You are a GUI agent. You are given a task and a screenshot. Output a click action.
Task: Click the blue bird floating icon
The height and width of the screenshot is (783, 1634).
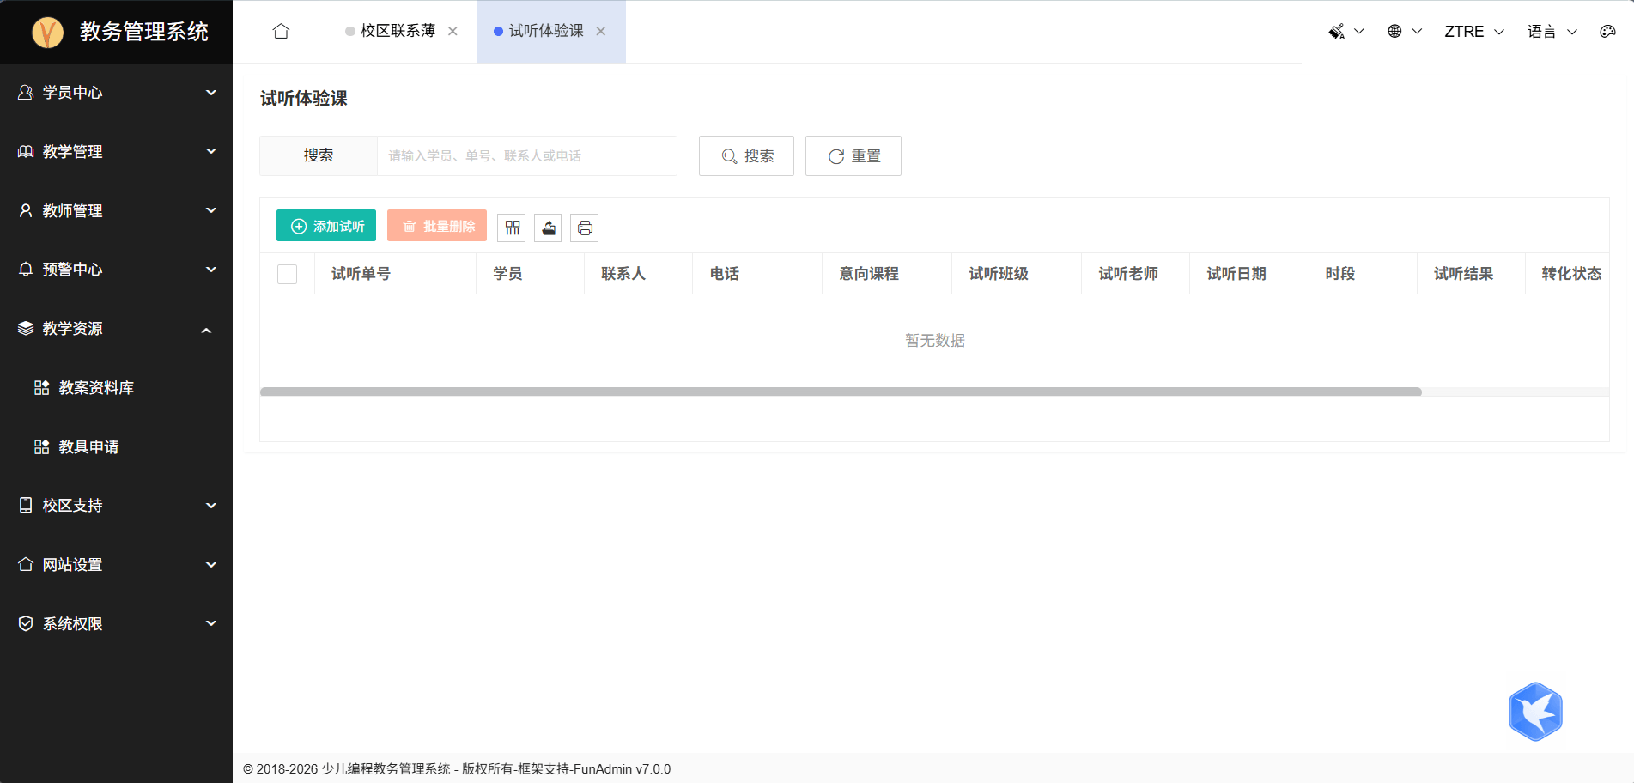coord(1535,712)
